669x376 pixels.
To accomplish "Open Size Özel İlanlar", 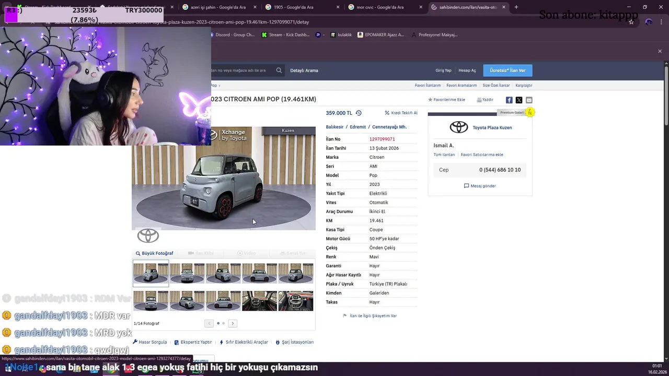I will (x=496, y=85).
